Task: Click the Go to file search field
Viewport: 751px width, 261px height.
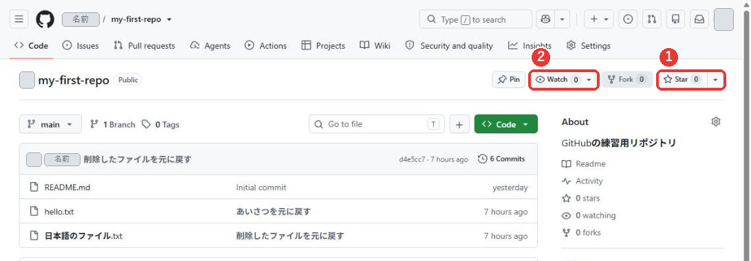Action: point(376,124)
